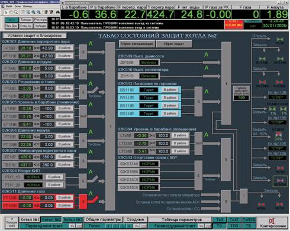290x231 pixels.
Task: Click the valve icon showing 24%
Action: coord(278,135)
